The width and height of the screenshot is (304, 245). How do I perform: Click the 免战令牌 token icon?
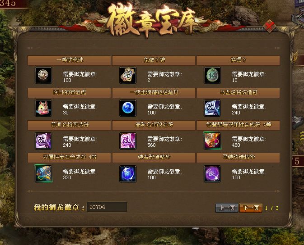tap(128, 75)
